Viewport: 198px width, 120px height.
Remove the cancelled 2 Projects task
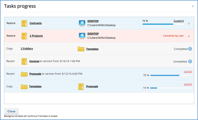tap(189, 36)
